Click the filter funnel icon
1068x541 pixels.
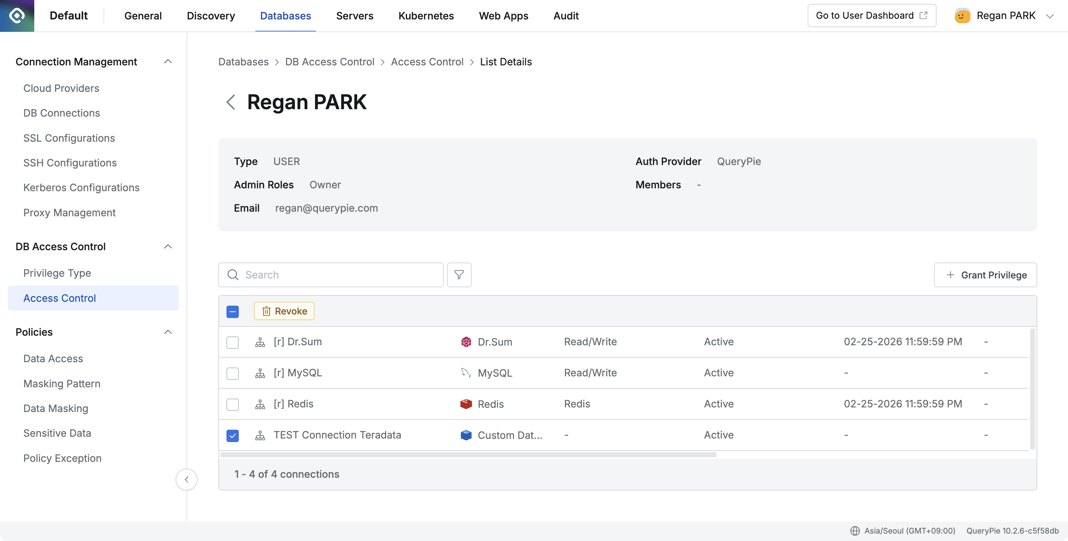click(x=459, y=275)
